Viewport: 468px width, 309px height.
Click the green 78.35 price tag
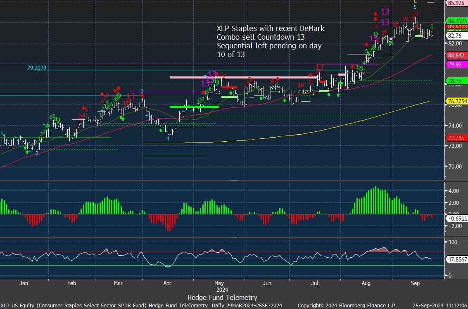tap(456, 81)
